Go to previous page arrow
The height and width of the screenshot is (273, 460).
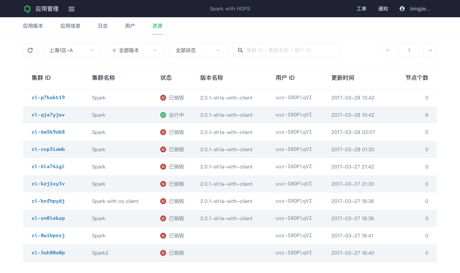[388, 50]
